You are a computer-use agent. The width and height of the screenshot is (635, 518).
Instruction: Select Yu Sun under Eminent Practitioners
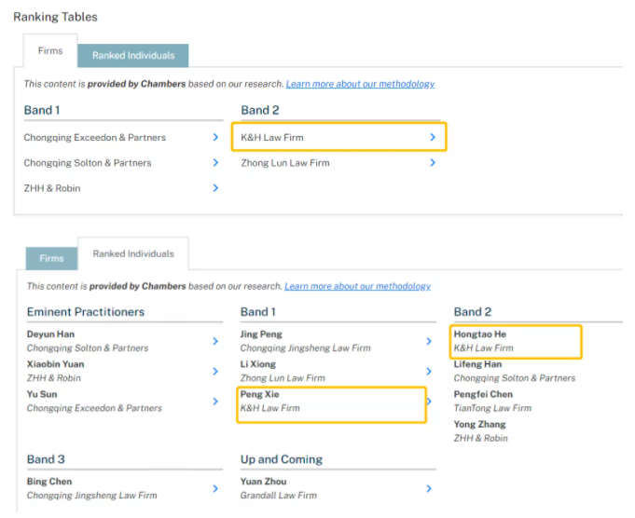point(42,394)
